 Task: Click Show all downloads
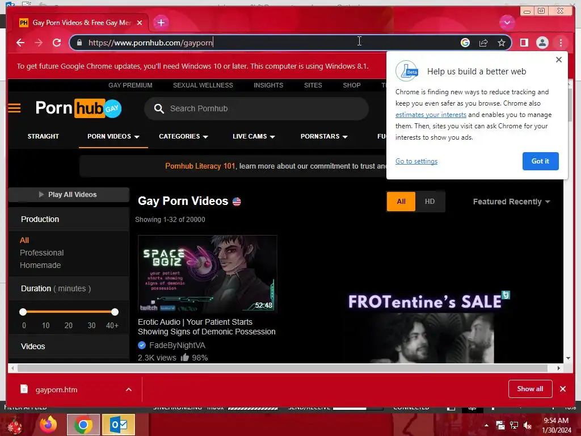(531, 389)
